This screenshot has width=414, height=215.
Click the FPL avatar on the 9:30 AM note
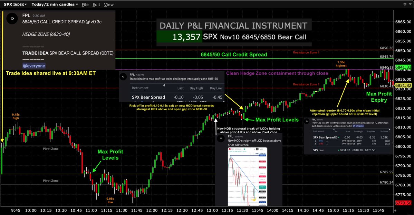(x=12, y=18)
